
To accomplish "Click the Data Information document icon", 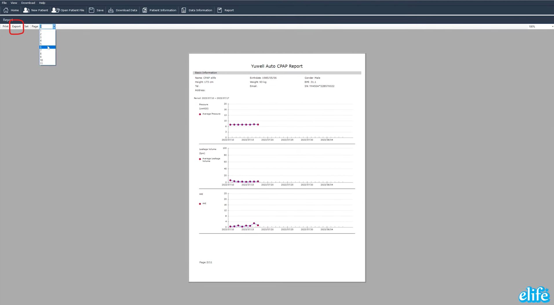I will [x=184, y=10].
